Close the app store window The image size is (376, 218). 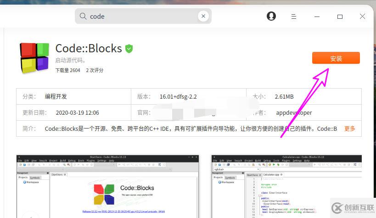(362, 17)
